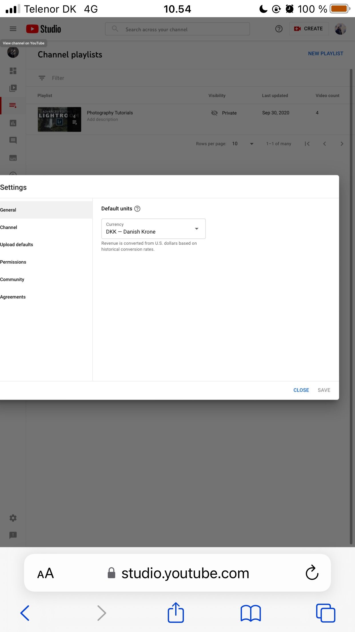
Task: Select the Upload defaults settings tab
Action: [x=46, y=244]
